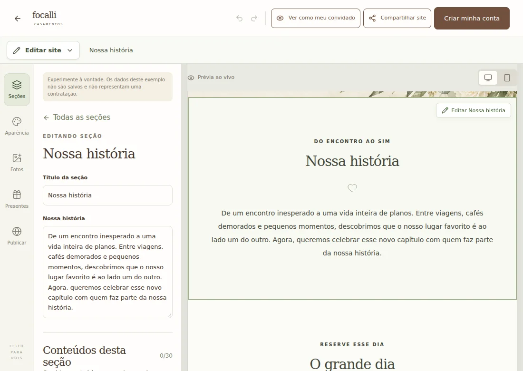Viewport: 523px width, 371px height.
Task: Click the Prévia ao vivo label
Action: [216, 78]
